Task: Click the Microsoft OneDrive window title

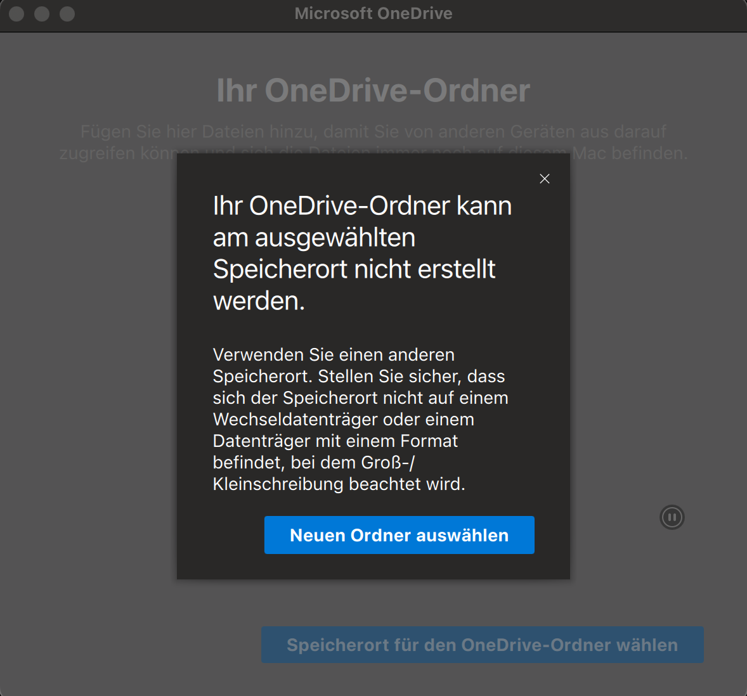Action: click(373, 13)
